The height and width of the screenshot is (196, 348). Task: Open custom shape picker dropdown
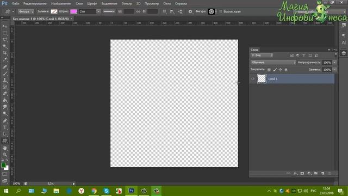click(216, 11)
